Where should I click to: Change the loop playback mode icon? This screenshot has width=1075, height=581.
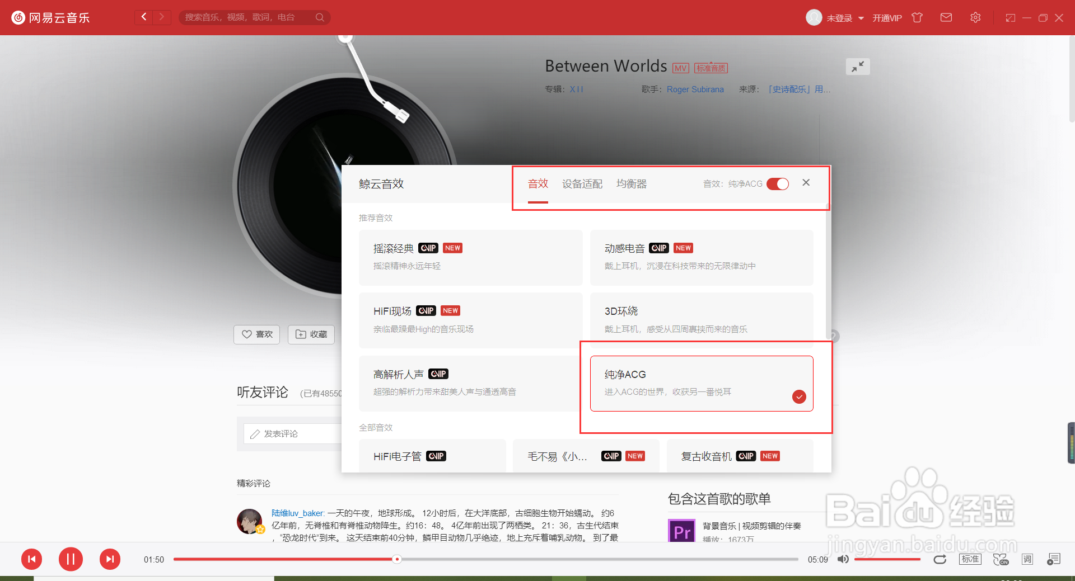click(940, 559)
